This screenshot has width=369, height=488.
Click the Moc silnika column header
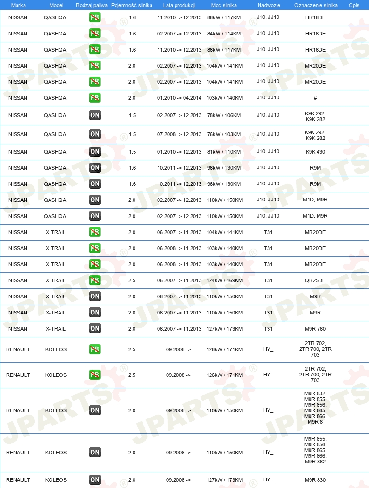point(224,5)
